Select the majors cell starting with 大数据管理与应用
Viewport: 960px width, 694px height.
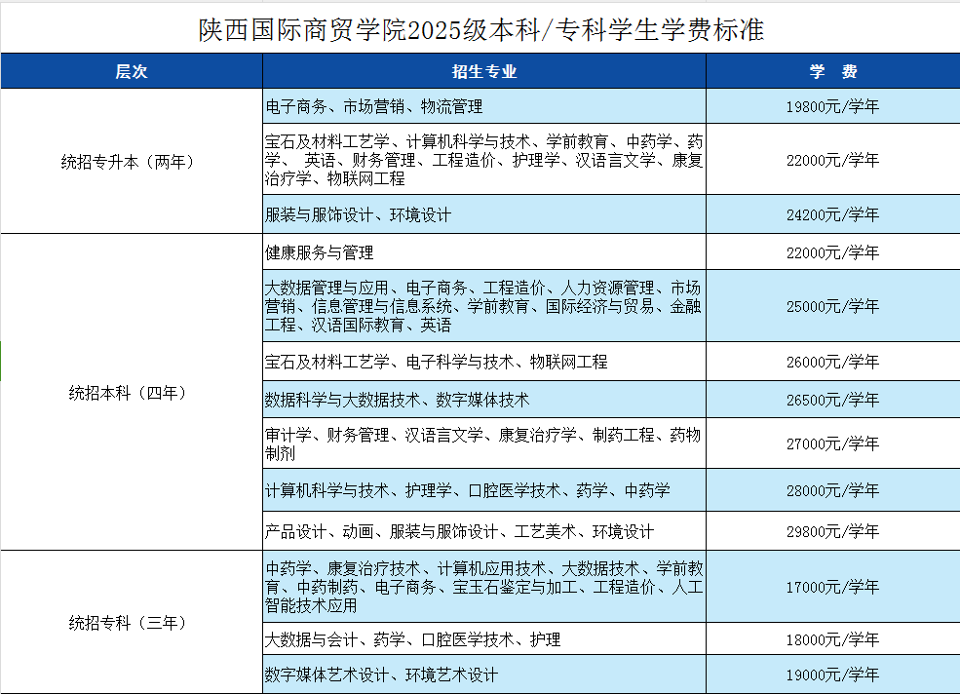click(484, 306)
